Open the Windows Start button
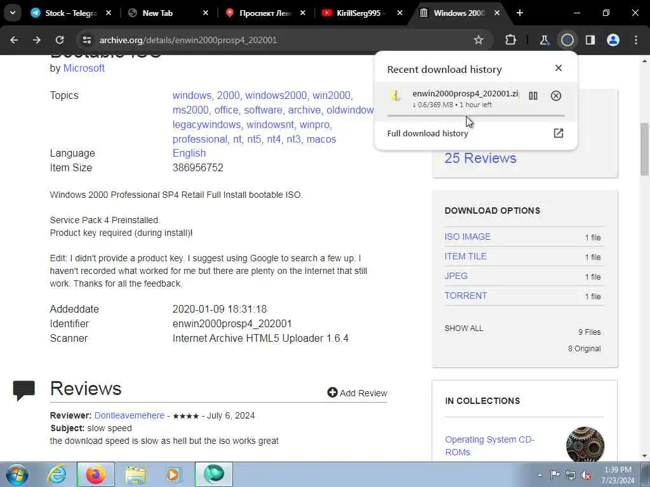 tap(17, 474)
